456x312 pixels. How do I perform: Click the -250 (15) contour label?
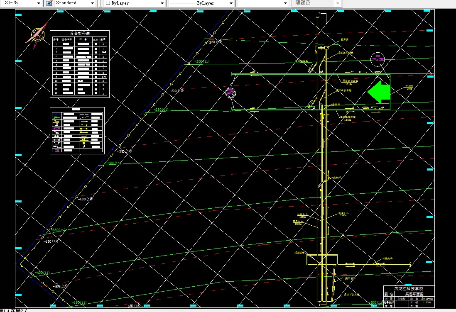215,42
